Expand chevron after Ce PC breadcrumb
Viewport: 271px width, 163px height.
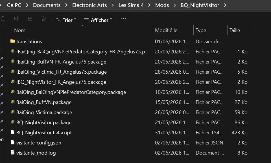27,5
